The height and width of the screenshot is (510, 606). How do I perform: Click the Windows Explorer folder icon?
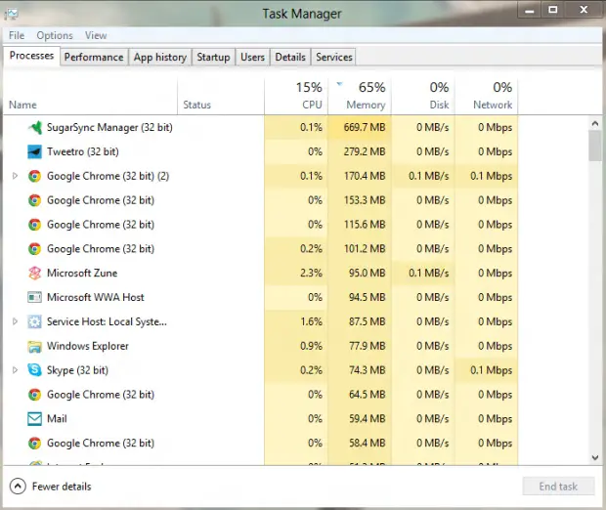point(35,346)
